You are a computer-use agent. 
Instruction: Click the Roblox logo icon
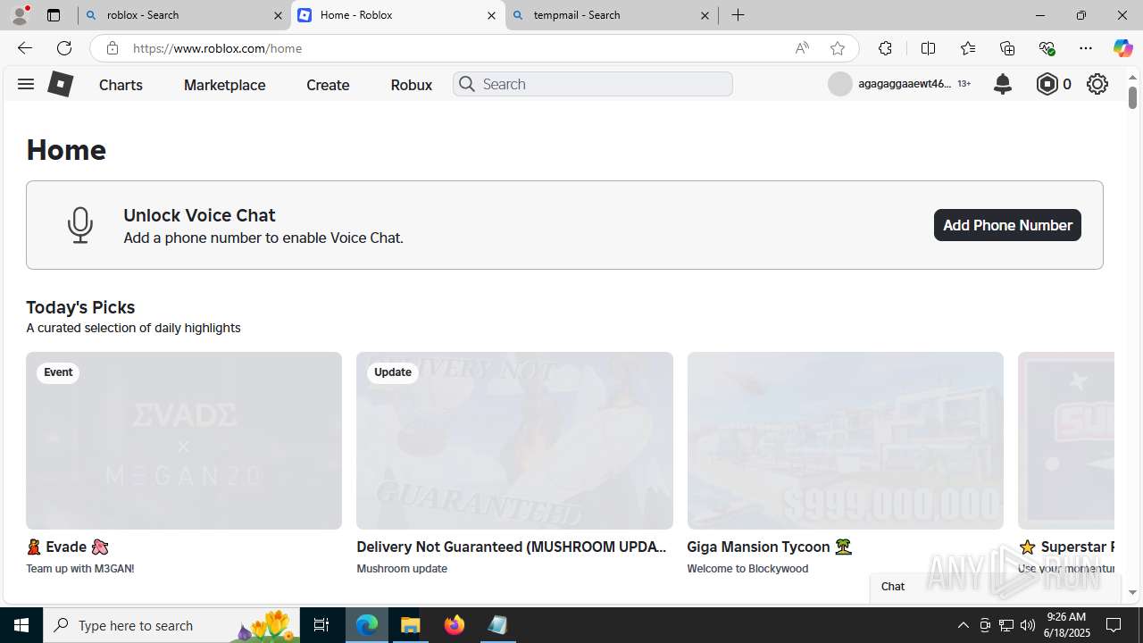60,84
